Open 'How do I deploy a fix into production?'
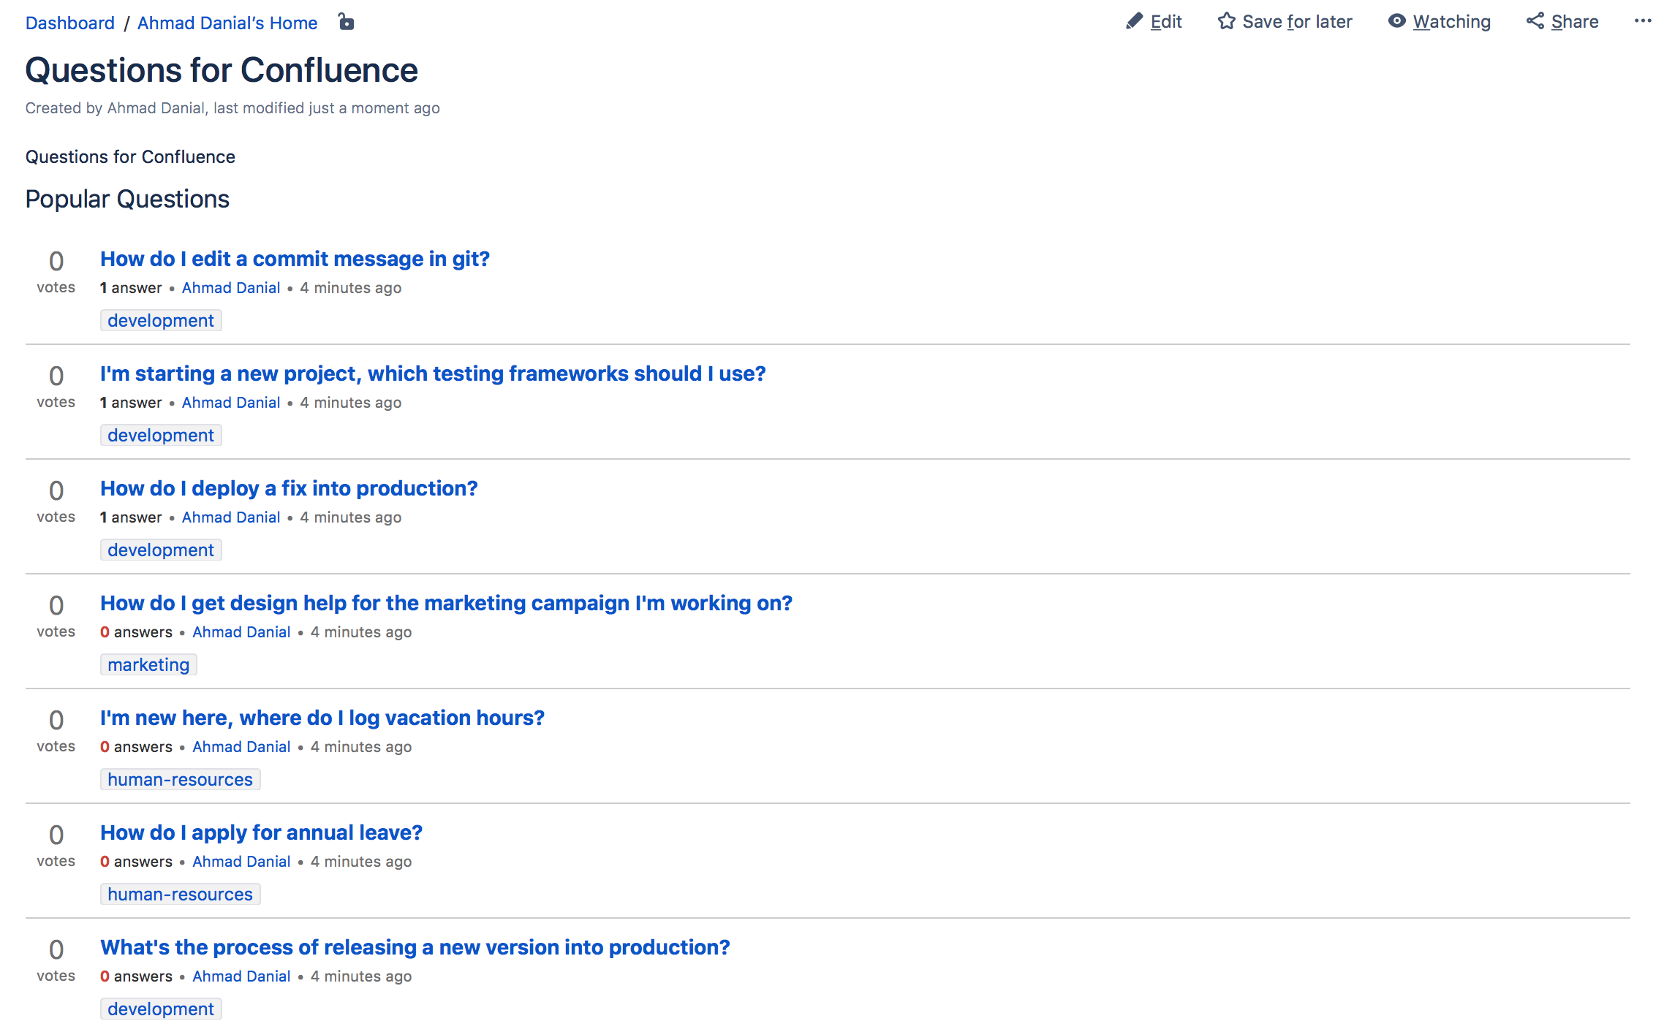 click(289, 488)
